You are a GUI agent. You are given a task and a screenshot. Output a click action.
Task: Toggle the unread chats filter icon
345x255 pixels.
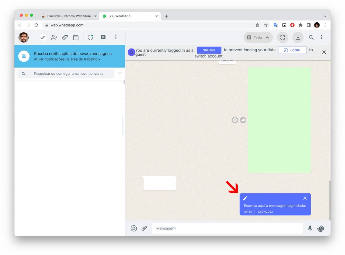120,74
